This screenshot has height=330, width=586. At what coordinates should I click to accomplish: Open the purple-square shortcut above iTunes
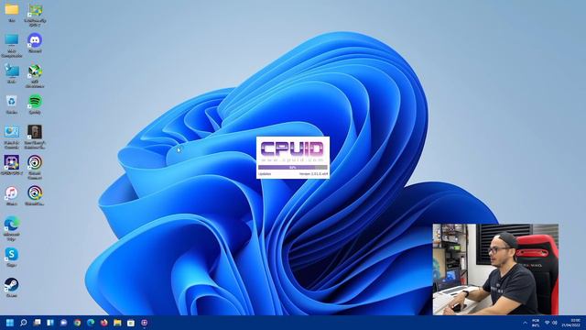12,163
